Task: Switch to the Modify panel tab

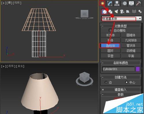Action: (110, 3)
